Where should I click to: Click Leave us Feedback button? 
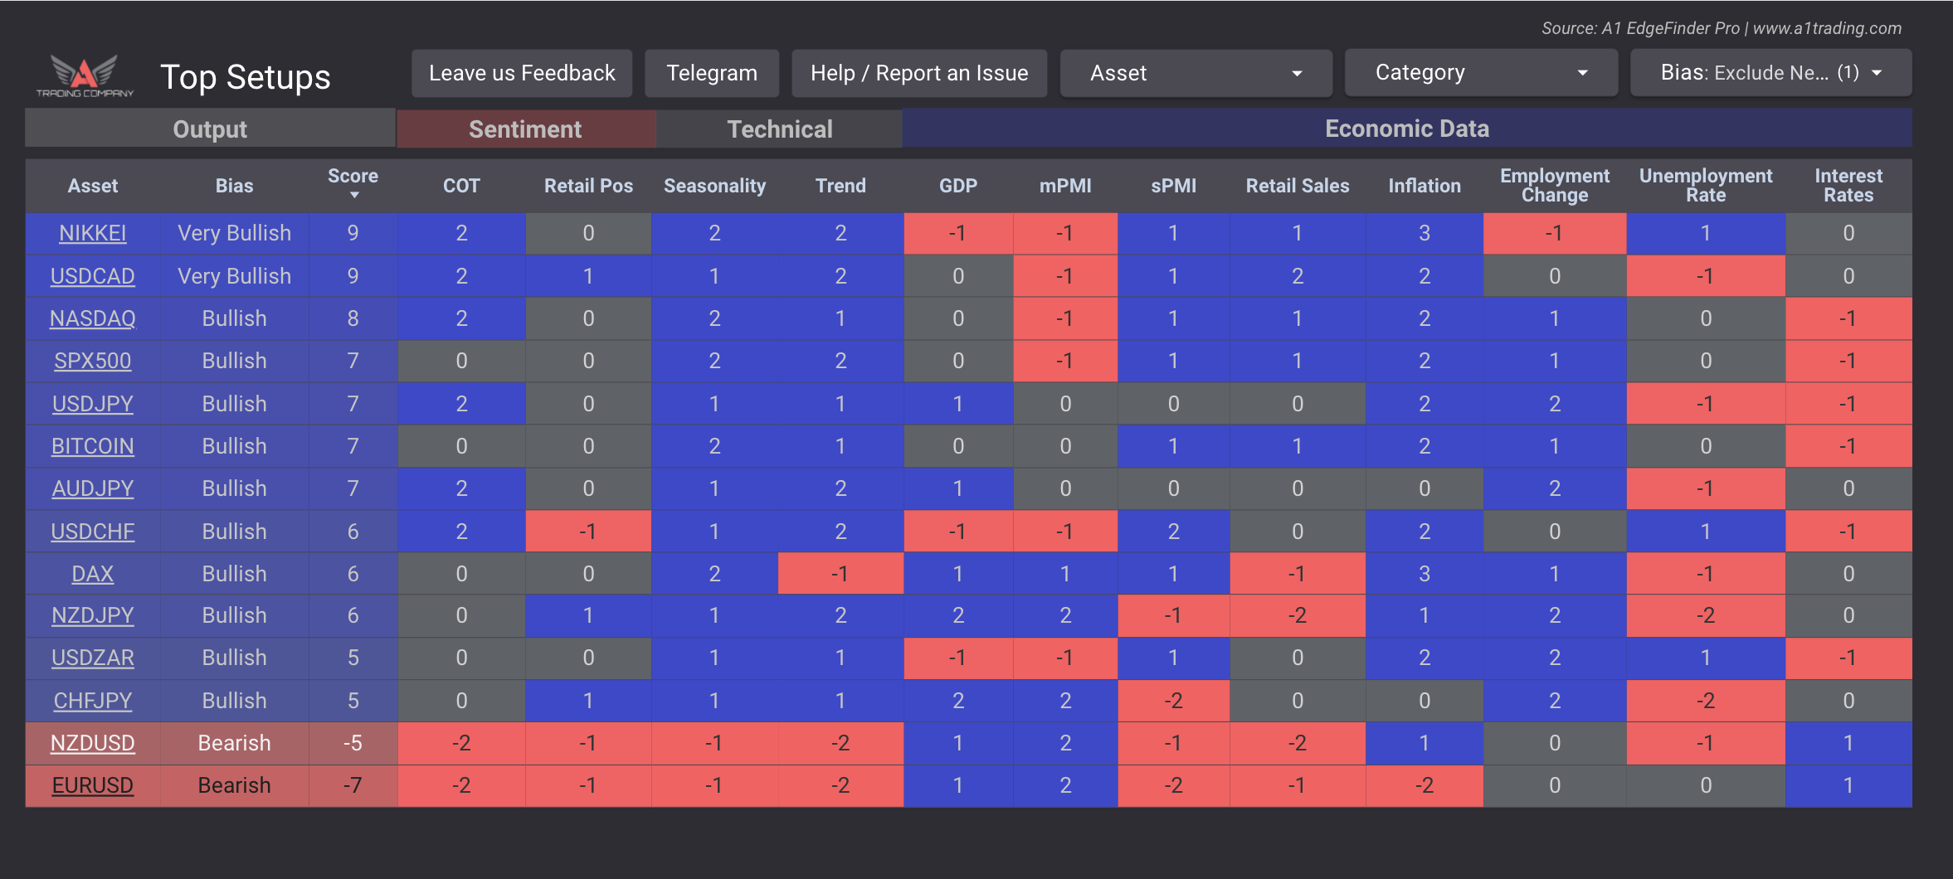(x=522, y=73)
